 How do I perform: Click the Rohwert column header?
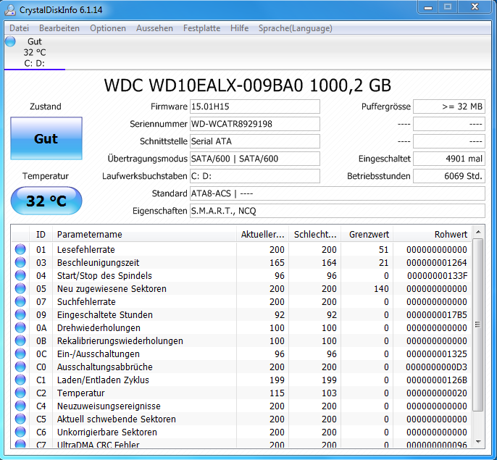[433, 234]
